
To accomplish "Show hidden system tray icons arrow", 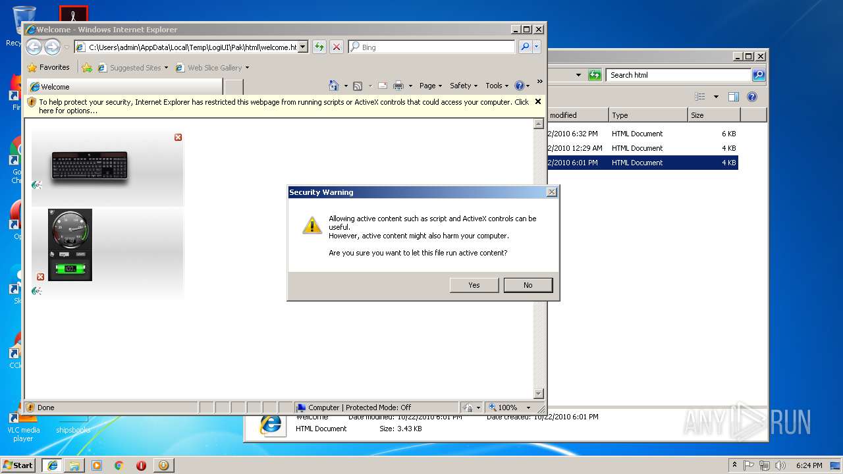I will (734, 465).
